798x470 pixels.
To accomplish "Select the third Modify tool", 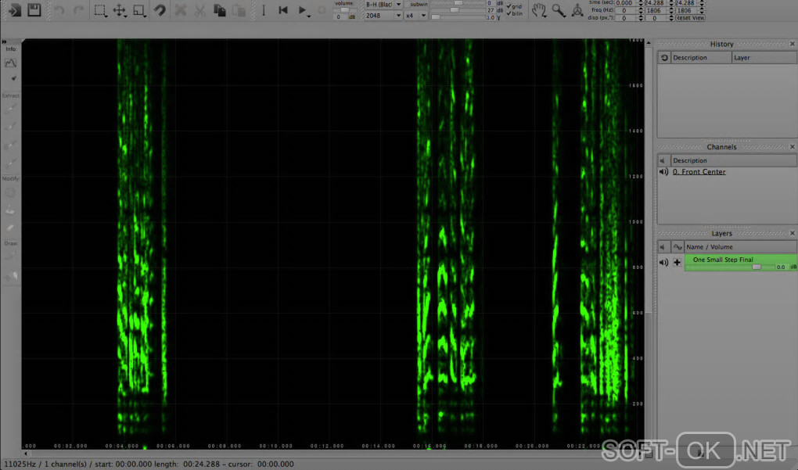I will (x=11, y=228).
